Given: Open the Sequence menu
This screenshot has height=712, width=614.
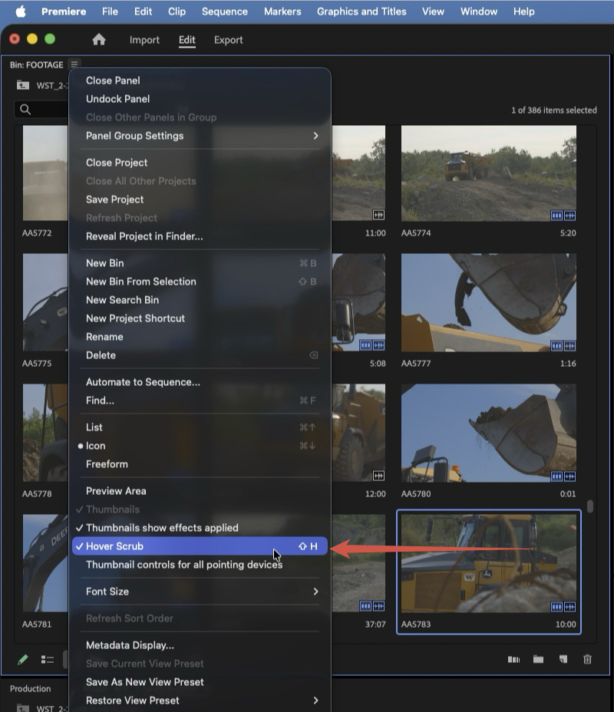Looking at the screenshot, I should point(225,12).
